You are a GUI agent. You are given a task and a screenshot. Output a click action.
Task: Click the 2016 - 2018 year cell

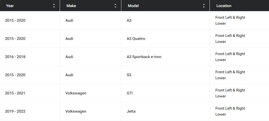point(15,57)
